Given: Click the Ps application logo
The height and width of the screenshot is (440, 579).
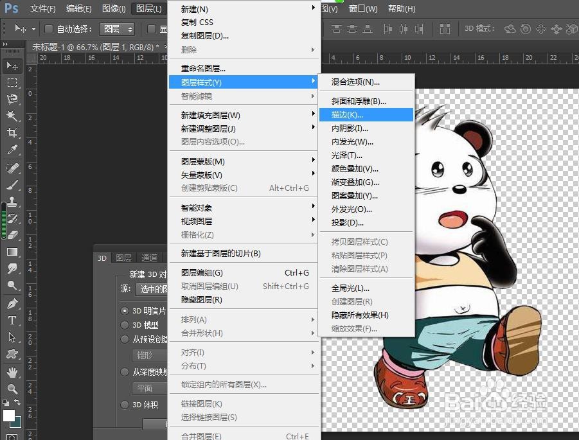Looking at the screenshot, I should coord(11,8).
